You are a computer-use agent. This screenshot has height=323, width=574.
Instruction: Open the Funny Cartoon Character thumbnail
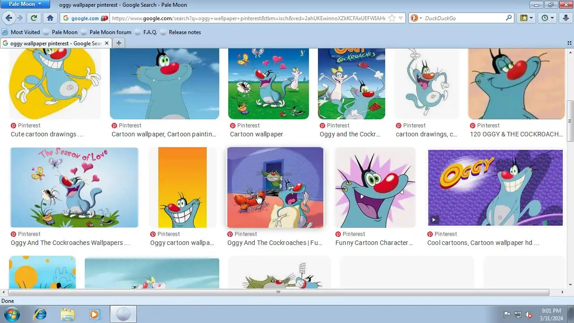[x=375, y=188]
